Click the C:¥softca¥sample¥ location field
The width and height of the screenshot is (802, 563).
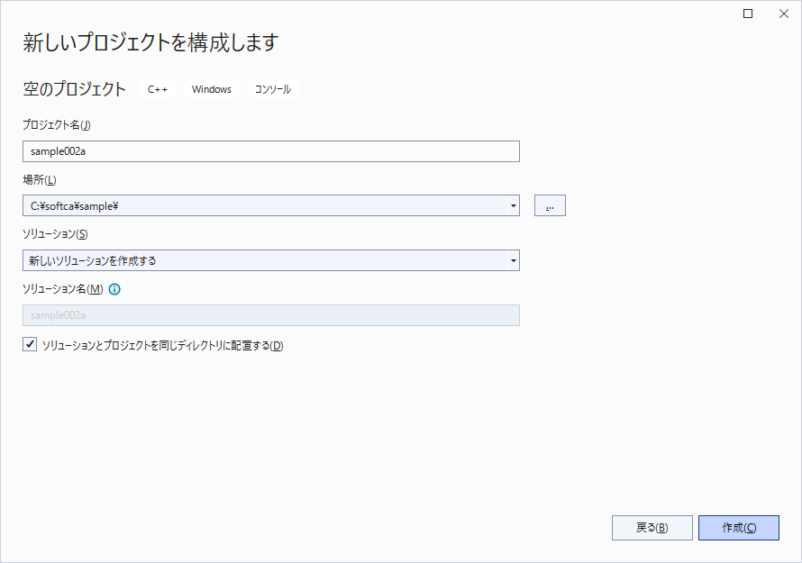point(261,206)
